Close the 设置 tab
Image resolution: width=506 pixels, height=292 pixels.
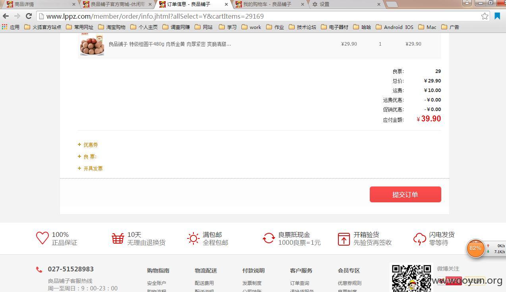(x=379, y=4)
